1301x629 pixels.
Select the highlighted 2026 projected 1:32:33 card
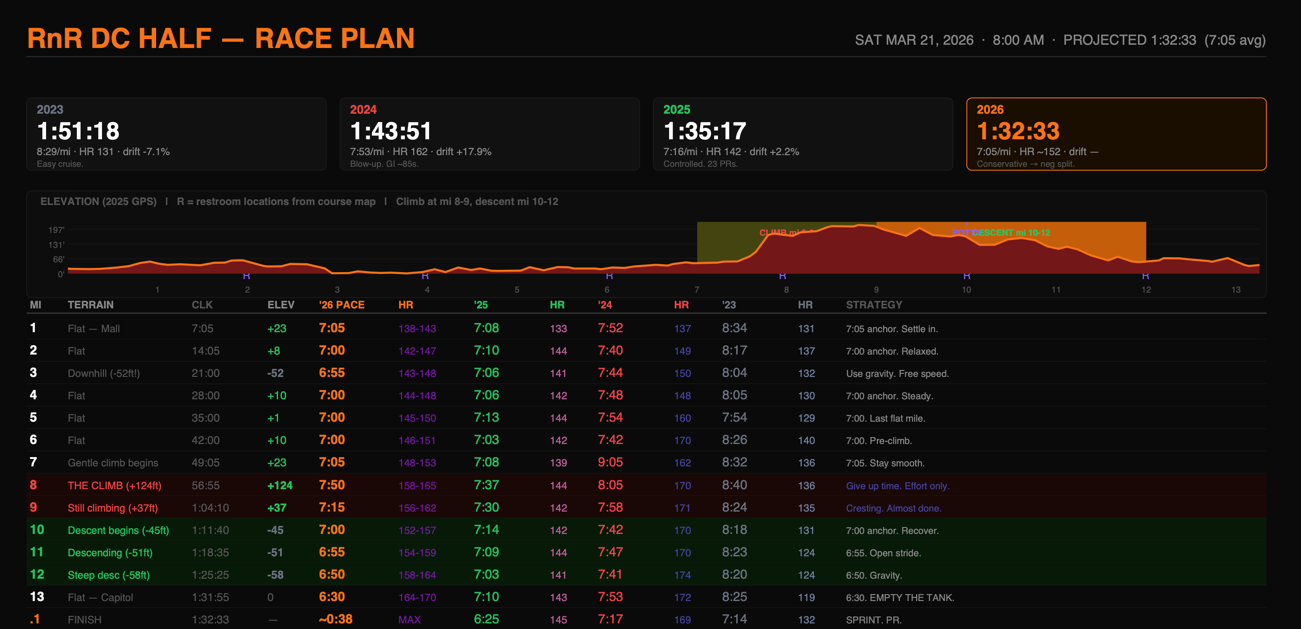coord(1116,134)
